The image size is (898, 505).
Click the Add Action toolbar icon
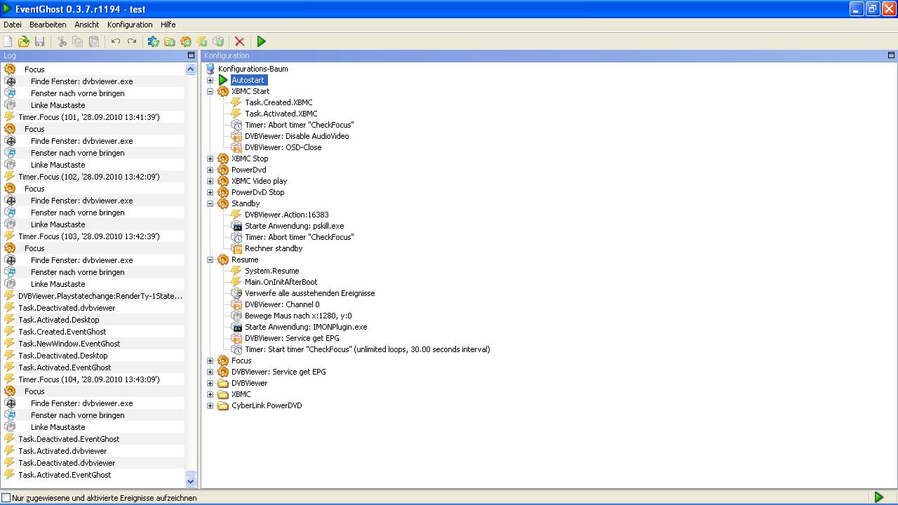pyautogui.click(x=218, y=42)
